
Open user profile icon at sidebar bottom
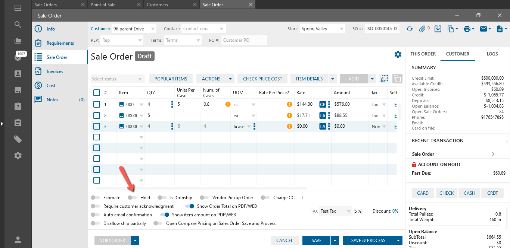[18, 240]
